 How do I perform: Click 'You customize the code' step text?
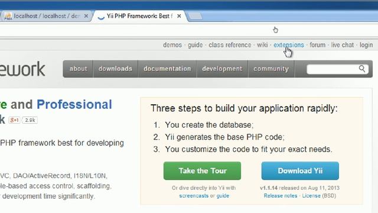pyautogui.click(x=249, y=149)
